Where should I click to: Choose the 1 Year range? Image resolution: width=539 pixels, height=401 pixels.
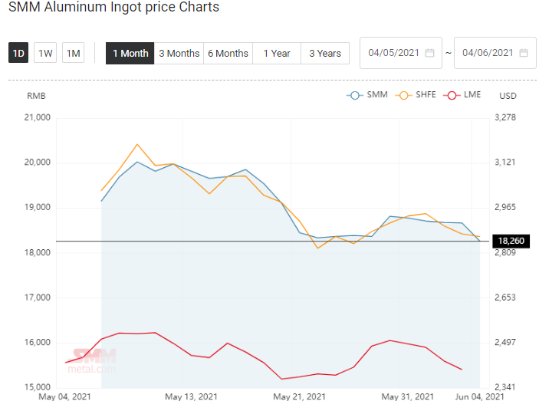(x=277, y=53)
